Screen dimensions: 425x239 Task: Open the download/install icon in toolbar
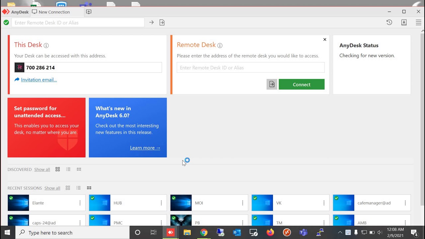tap(404, 22)
